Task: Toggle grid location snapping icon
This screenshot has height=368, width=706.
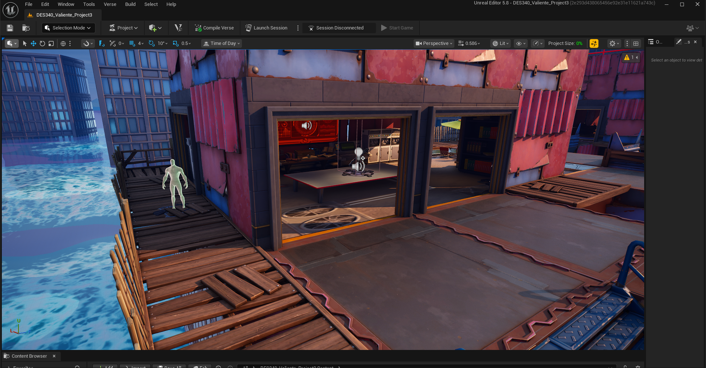Action: click(x=132, y=43)
